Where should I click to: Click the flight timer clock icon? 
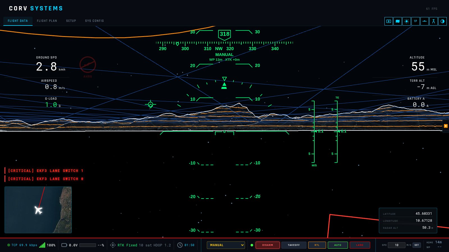click(180, 245)
